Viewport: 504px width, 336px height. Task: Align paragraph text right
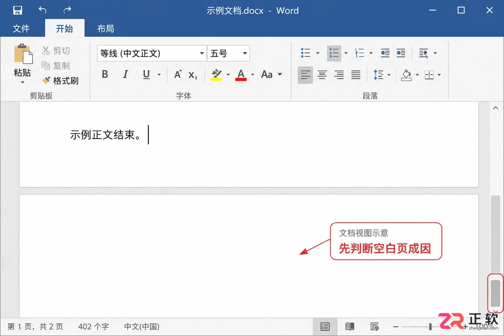pos(339,75)
